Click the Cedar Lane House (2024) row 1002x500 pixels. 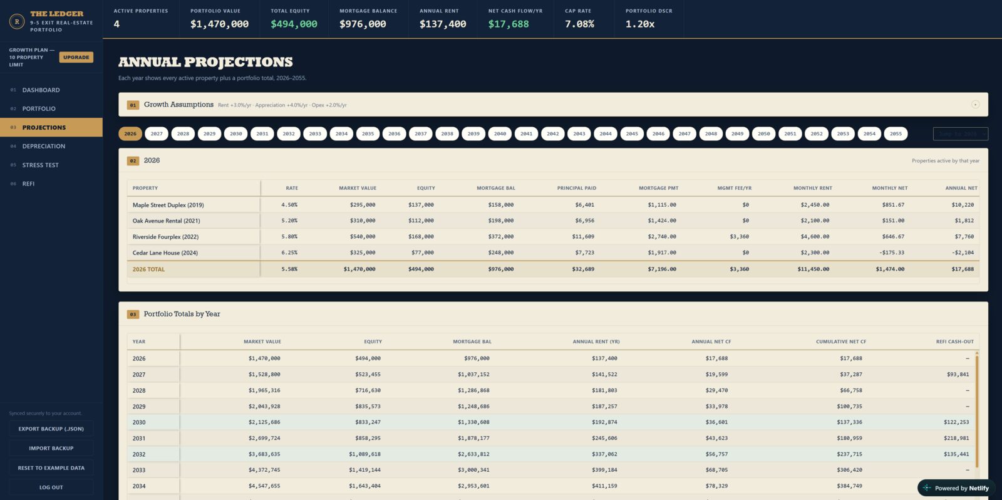click(554, 253)
